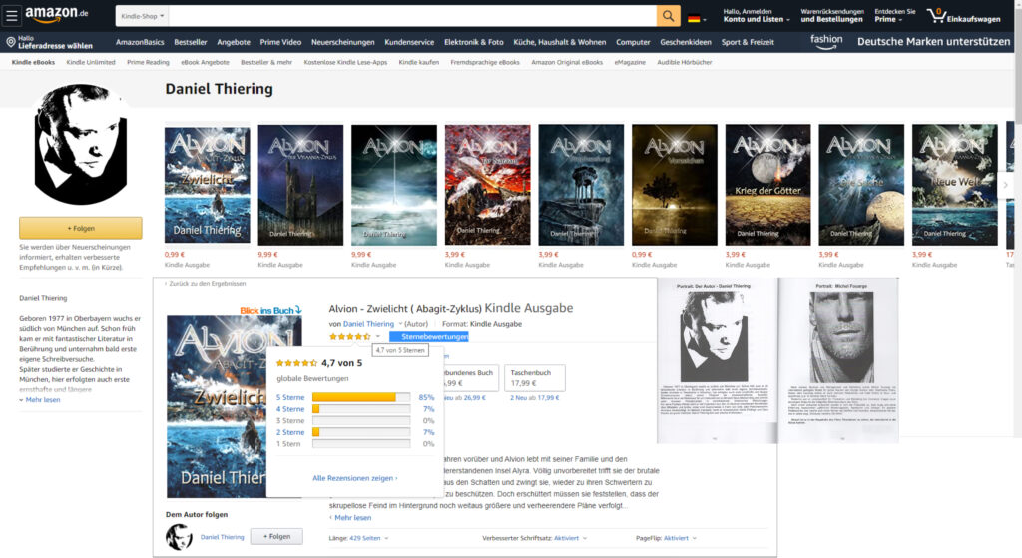1022x558 pixels.
Task: Expand Mehr lesen under the book description
Action: [x=350, y=518]
